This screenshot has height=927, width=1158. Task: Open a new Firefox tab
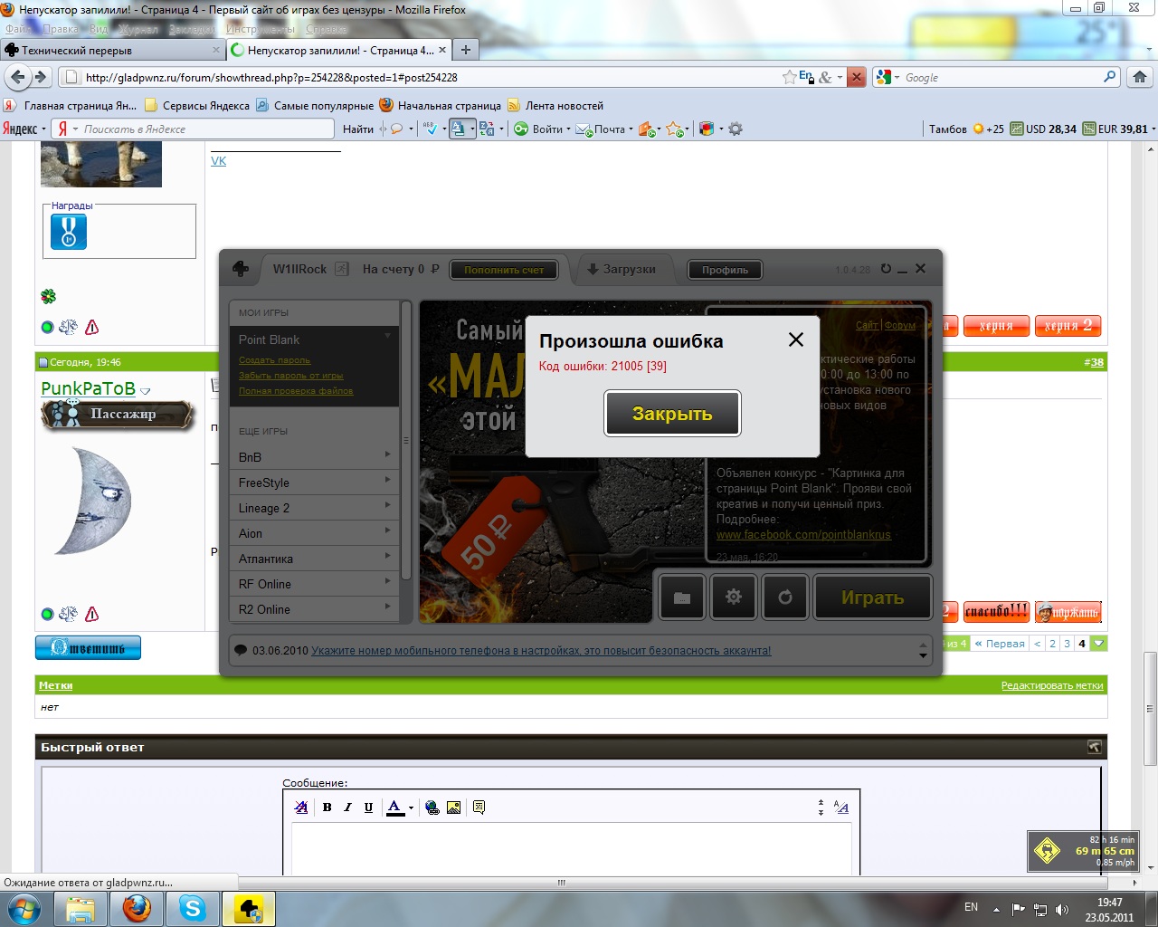(x=465, y=51)
